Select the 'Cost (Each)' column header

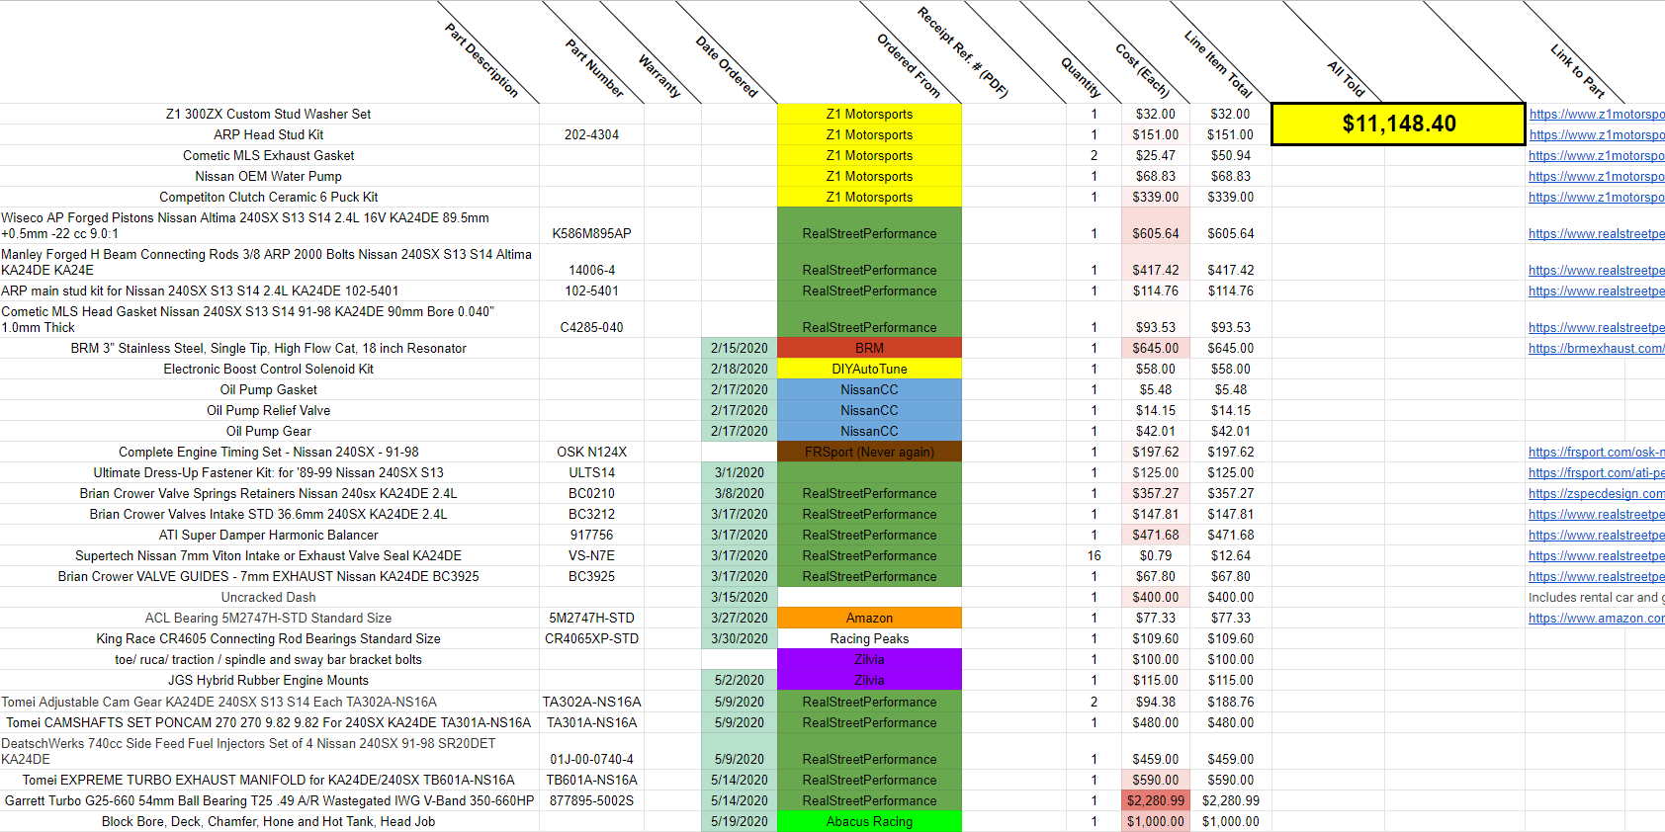click(x=1143, y=70)
